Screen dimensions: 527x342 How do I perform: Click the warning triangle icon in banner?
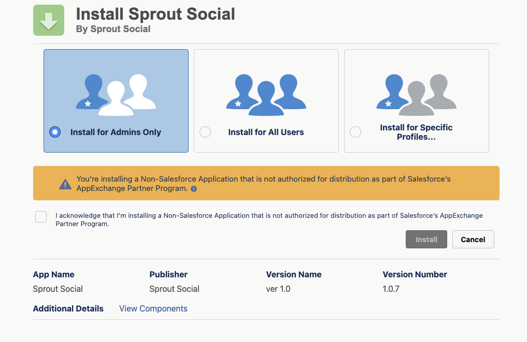[65, 184]
